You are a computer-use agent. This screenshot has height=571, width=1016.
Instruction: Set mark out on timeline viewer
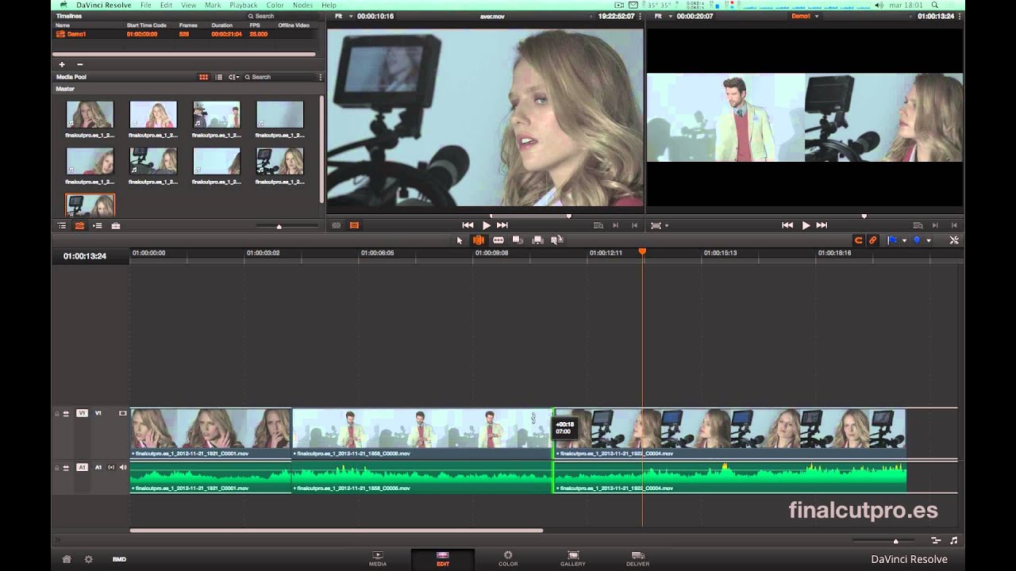click(954, 225)
